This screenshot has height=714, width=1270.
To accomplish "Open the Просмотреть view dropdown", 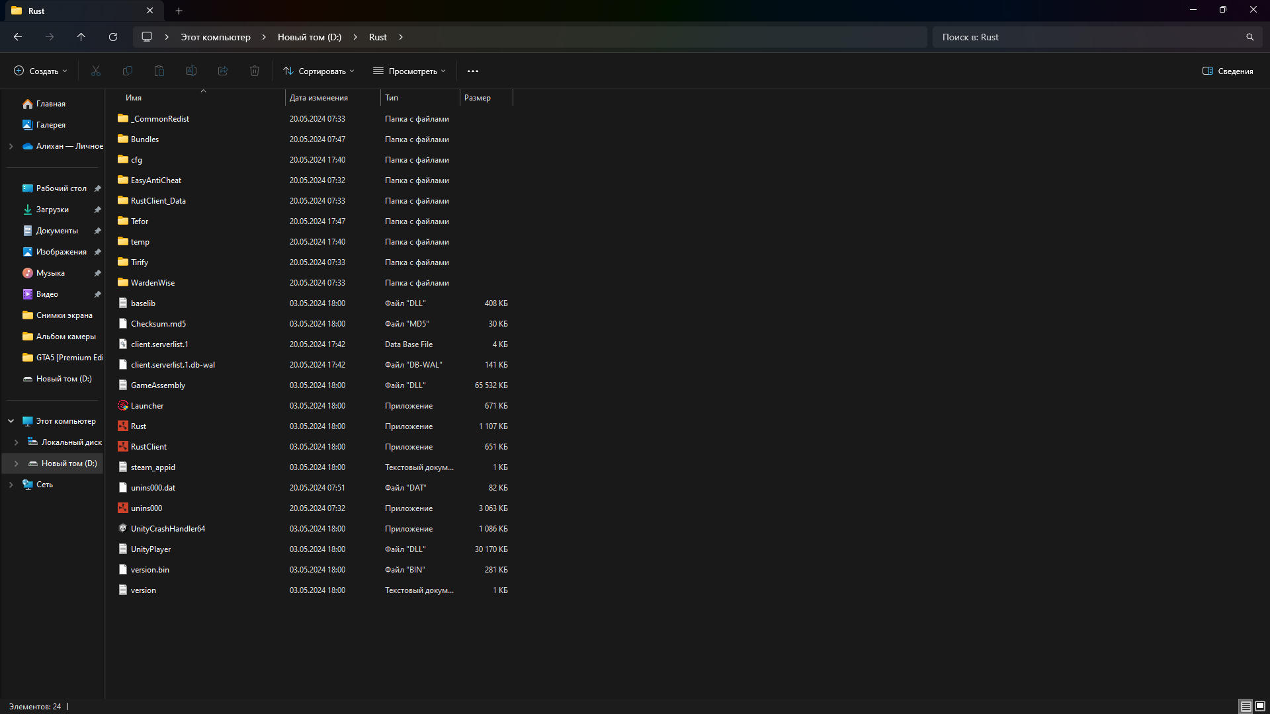I will 409,71.
